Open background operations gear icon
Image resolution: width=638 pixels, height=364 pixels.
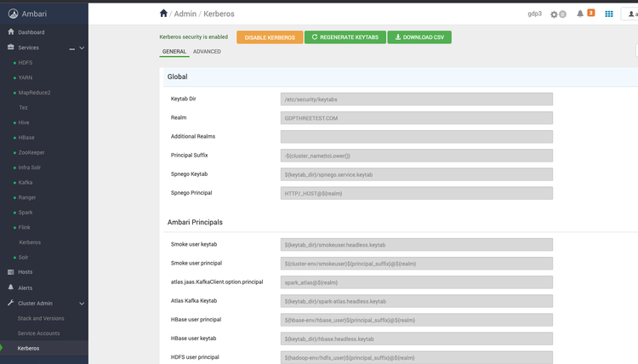[x=554, y=14]
